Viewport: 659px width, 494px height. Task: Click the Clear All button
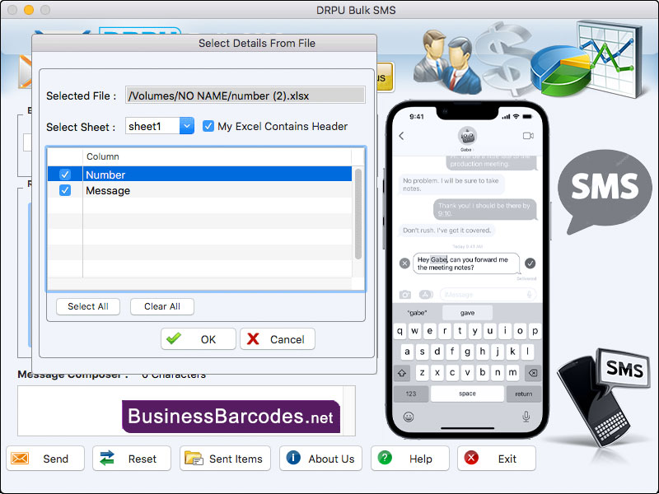click(x=161, y=306)
